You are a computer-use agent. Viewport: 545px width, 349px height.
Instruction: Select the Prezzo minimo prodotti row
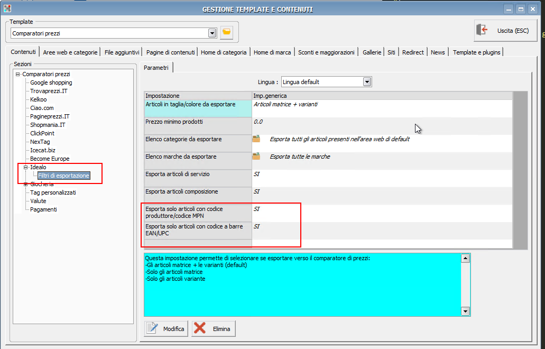(x=328, y=126)
